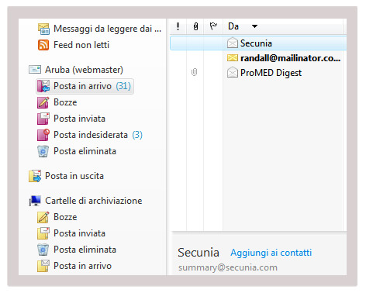Select Feed non letti folder
This screenshot has width=366, height=293.
(81, 45)
